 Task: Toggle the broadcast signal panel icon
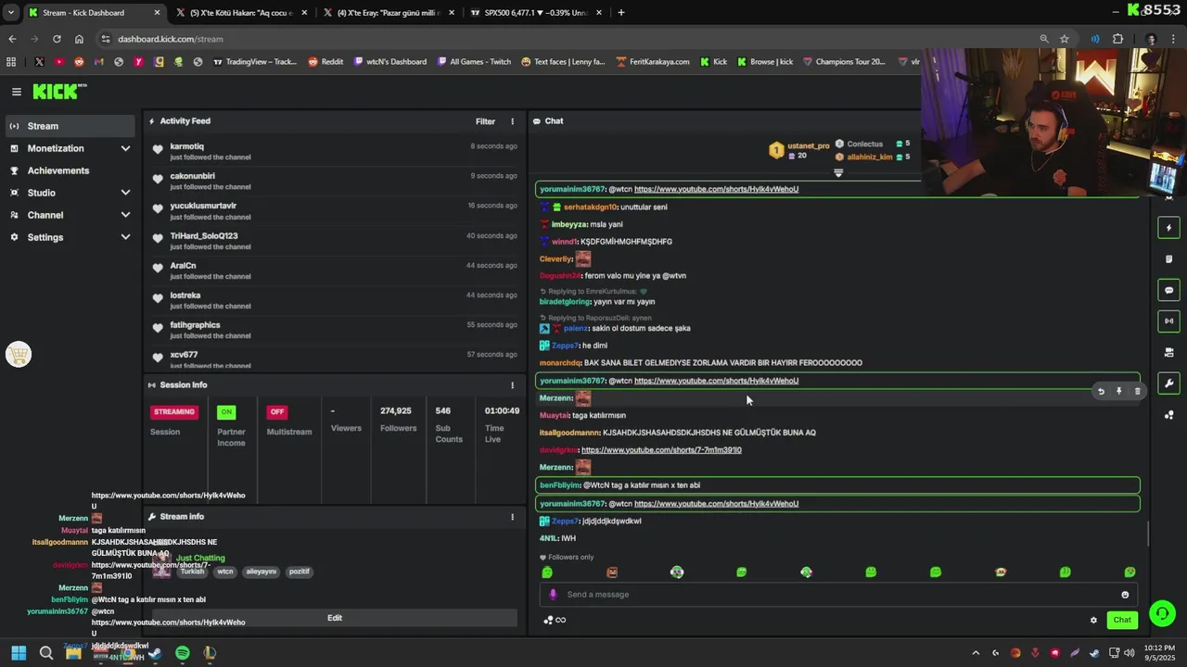(1168, 321)
